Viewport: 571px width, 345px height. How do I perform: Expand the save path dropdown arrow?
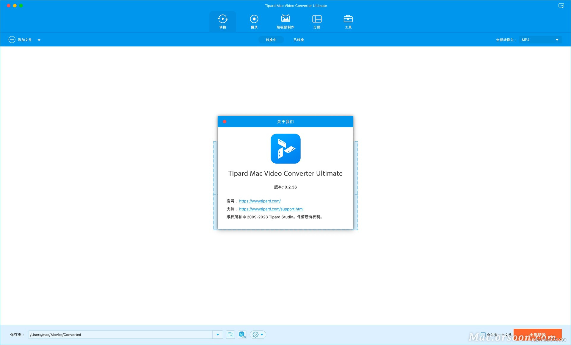point(218,335)
